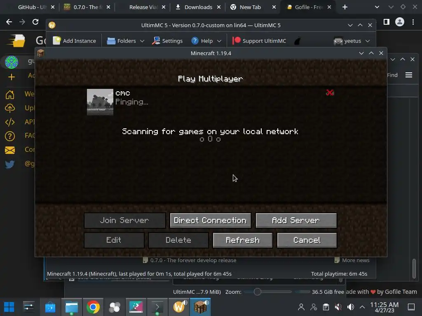422x316 pixels.
Task: Click the background window vertical scrollbar
Action: point(414,268)
